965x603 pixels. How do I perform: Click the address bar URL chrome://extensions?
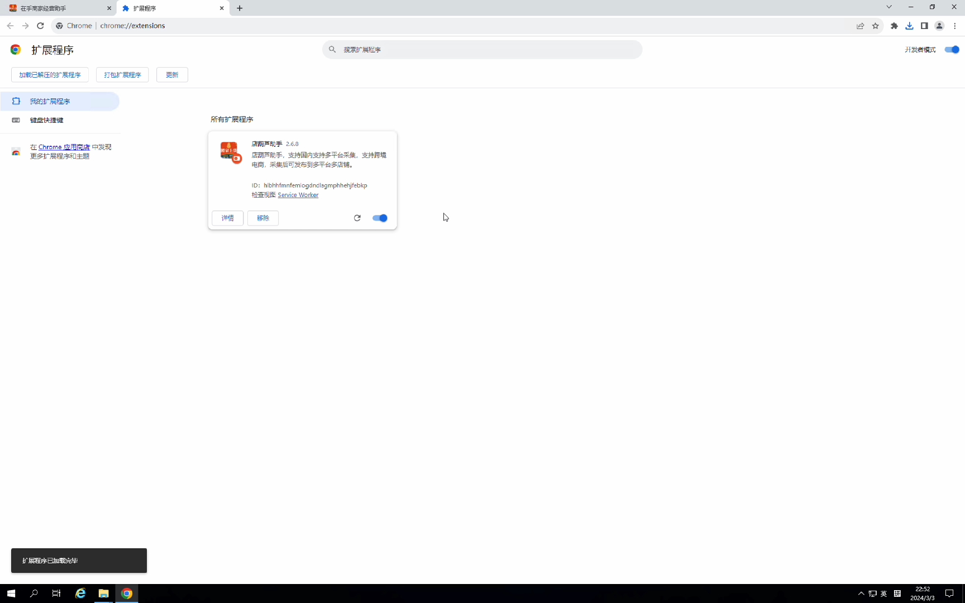pyautogui.click(x=132, y=26)
